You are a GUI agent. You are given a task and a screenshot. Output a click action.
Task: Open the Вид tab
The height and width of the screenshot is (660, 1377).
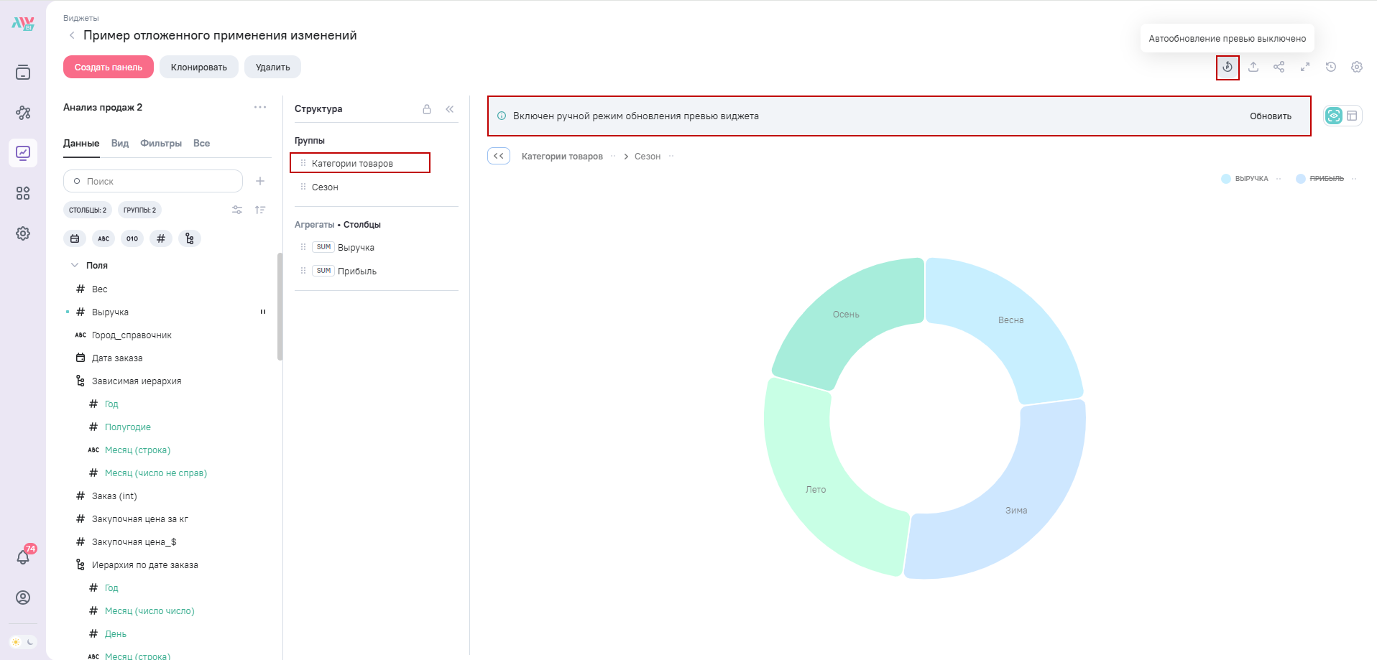pos(120,144)
